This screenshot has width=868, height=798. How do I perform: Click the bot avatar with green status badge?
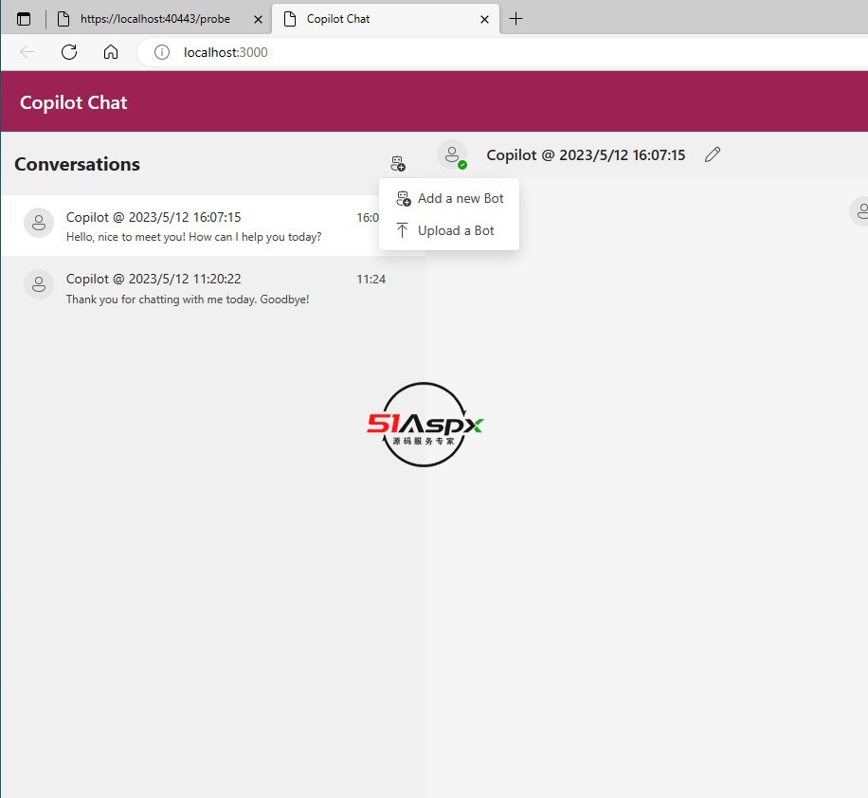tap(452, 154)
